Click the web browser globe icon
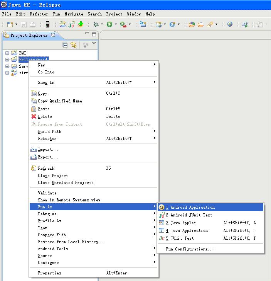Image resolution: width=271 pixels, height=281 pixels. 230,24
